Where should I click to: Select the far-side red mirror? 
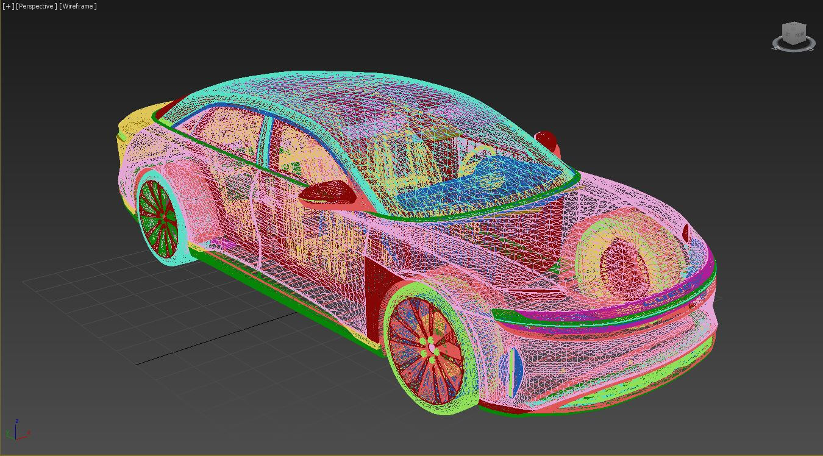coord(546,140)
